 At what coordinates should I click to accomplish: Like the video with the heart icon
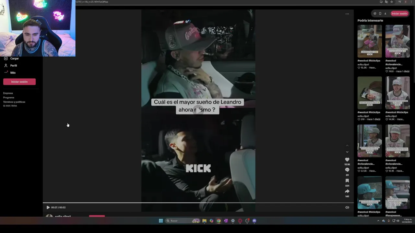point(347,160)
